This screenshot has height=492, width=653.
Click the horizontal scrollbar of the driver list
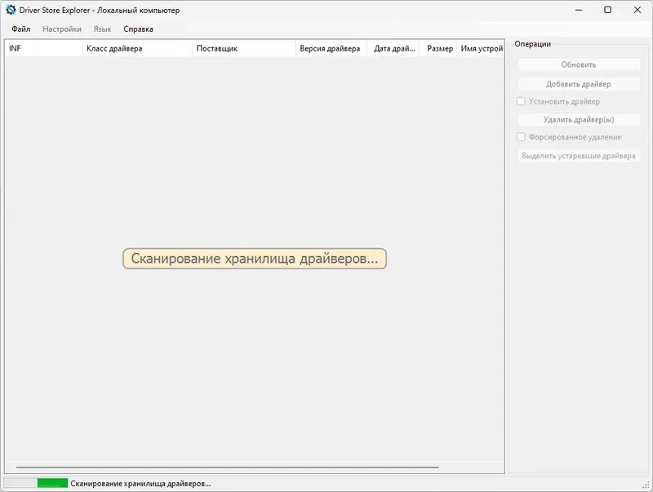click(253, 466)
